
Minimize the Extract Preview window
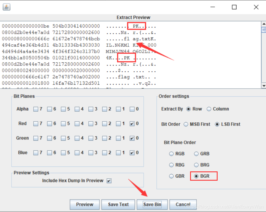point(213,7)
